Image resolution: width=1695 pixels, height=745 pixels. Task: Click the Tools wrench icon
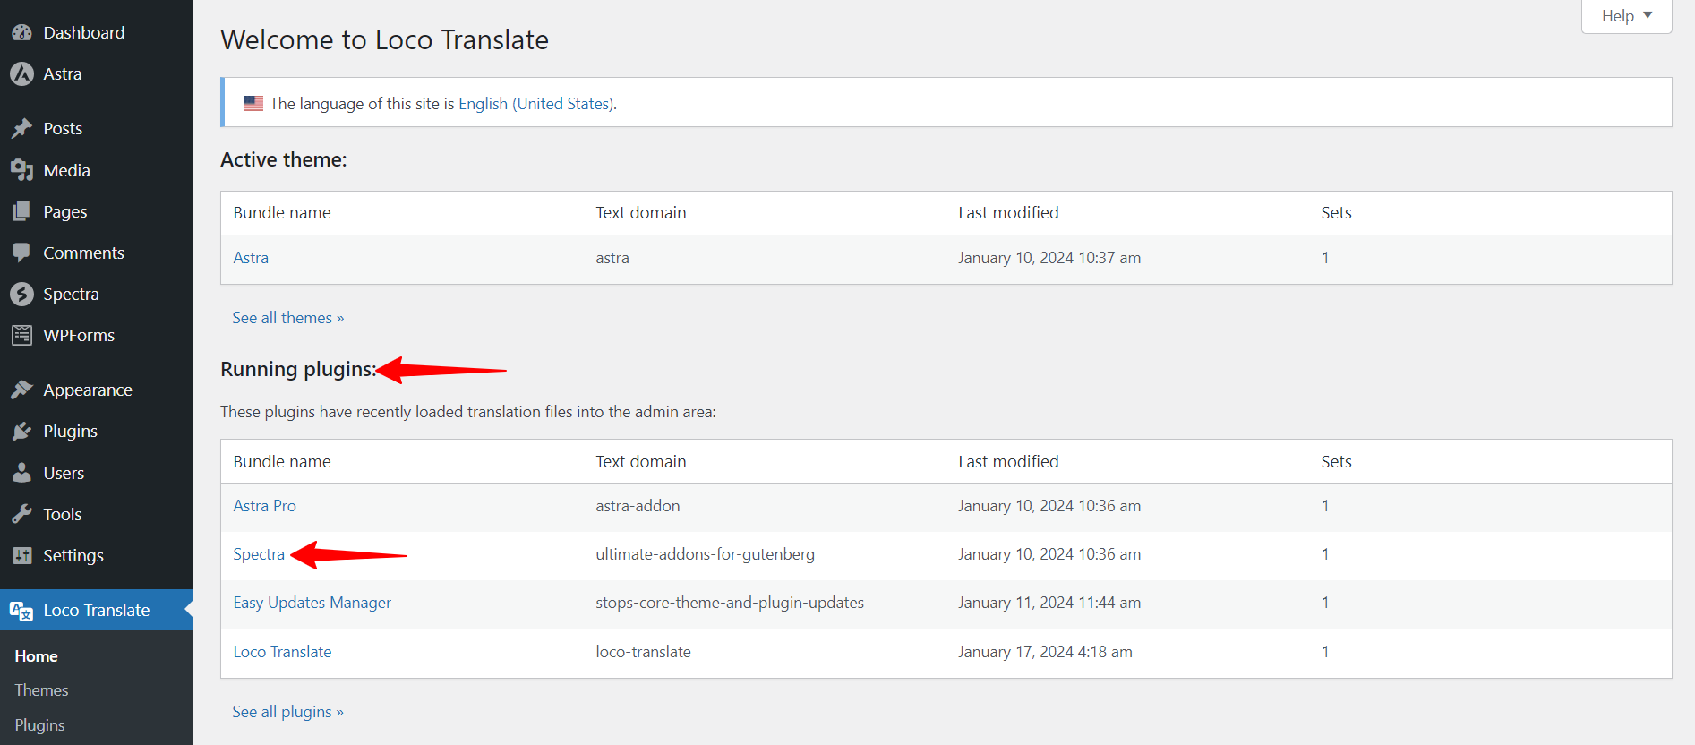[21, 514]
